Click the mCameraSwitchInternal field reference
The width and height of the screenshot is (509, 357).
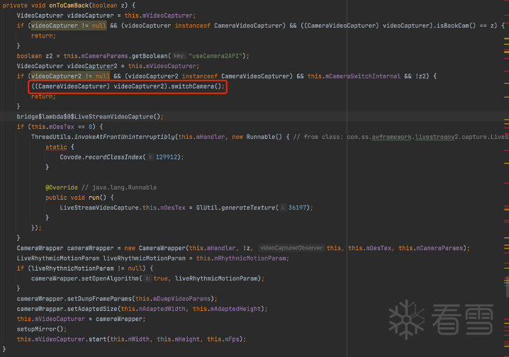coord(363,76)
